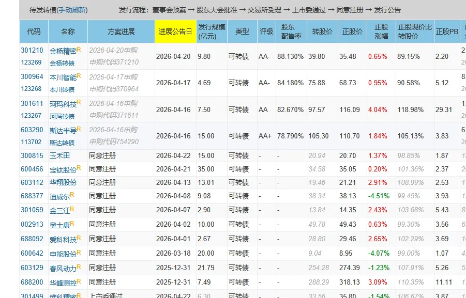Open 玉禾田 stock link

(x=59, y=156)
